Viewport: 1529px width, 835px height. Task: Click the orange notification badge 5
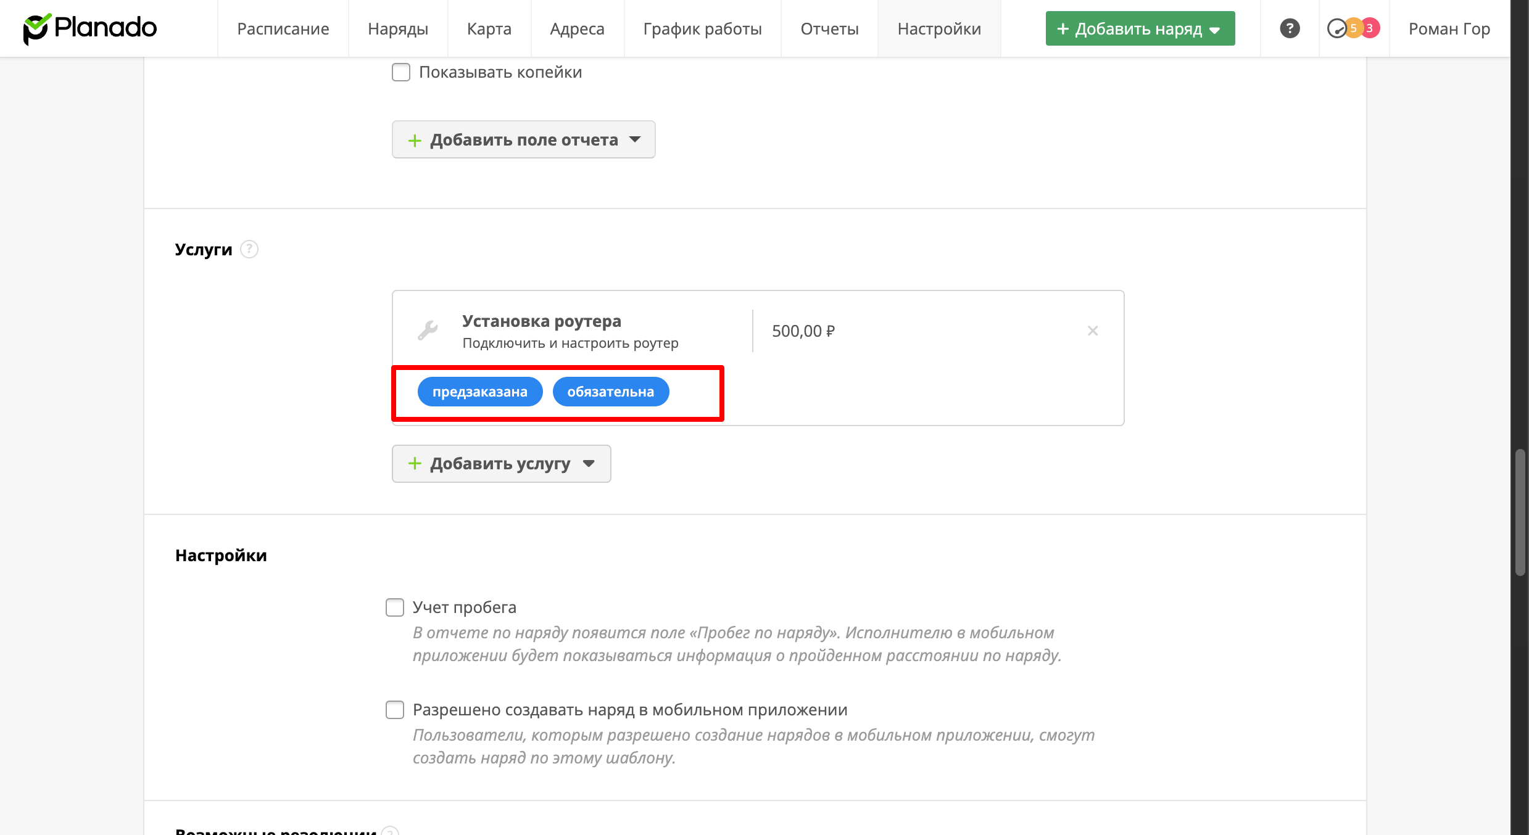tap(1353, 28)
